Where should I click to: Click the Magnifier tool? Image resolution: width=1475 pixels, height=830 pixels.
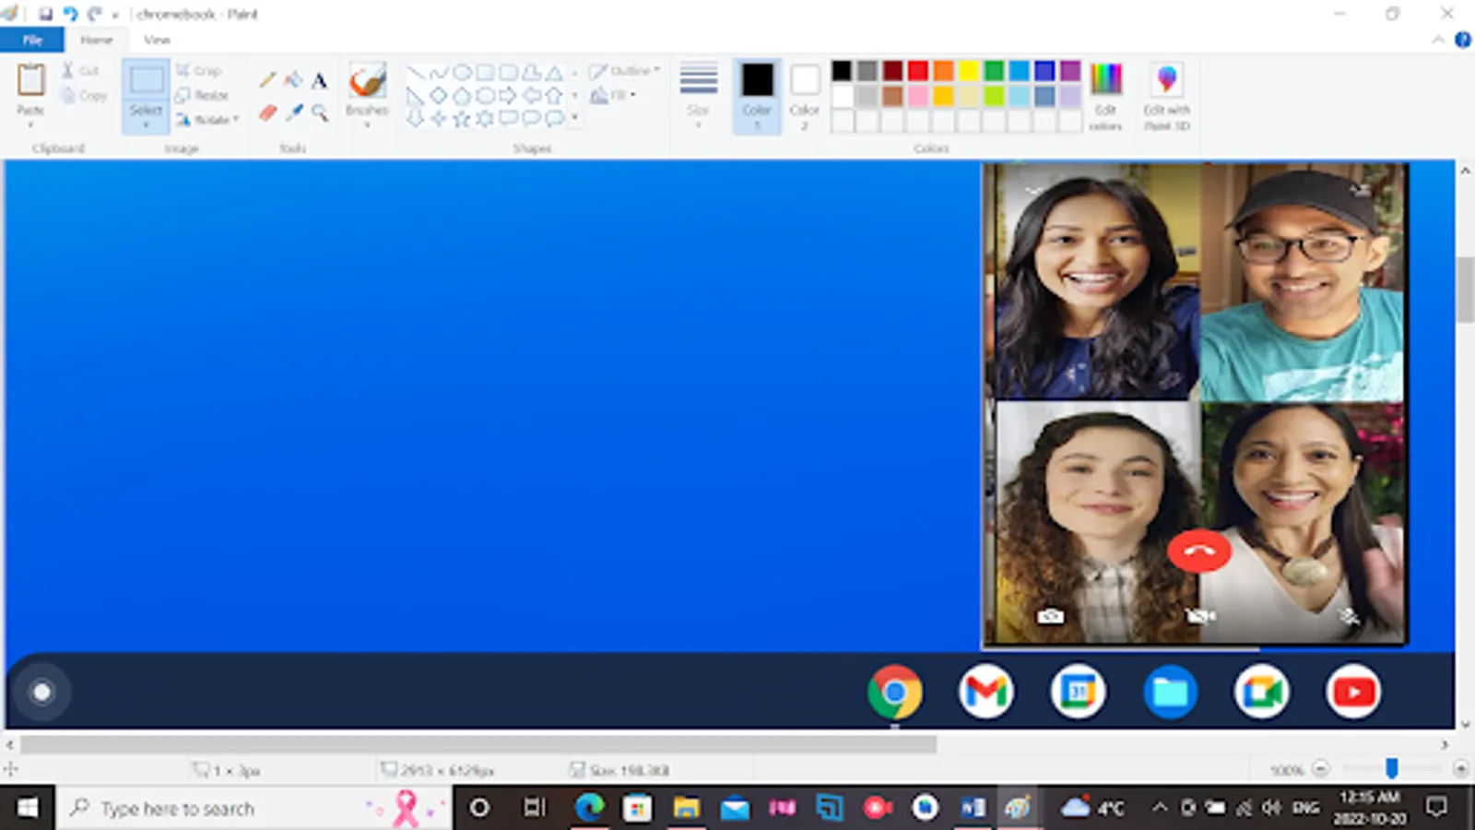pyautogui.click(x=320, y=113)
